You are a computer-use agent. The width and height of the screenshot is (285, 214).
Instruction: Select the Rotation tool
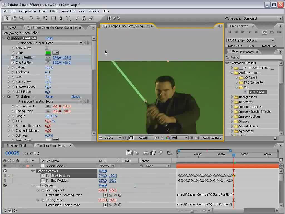(31, 18)
